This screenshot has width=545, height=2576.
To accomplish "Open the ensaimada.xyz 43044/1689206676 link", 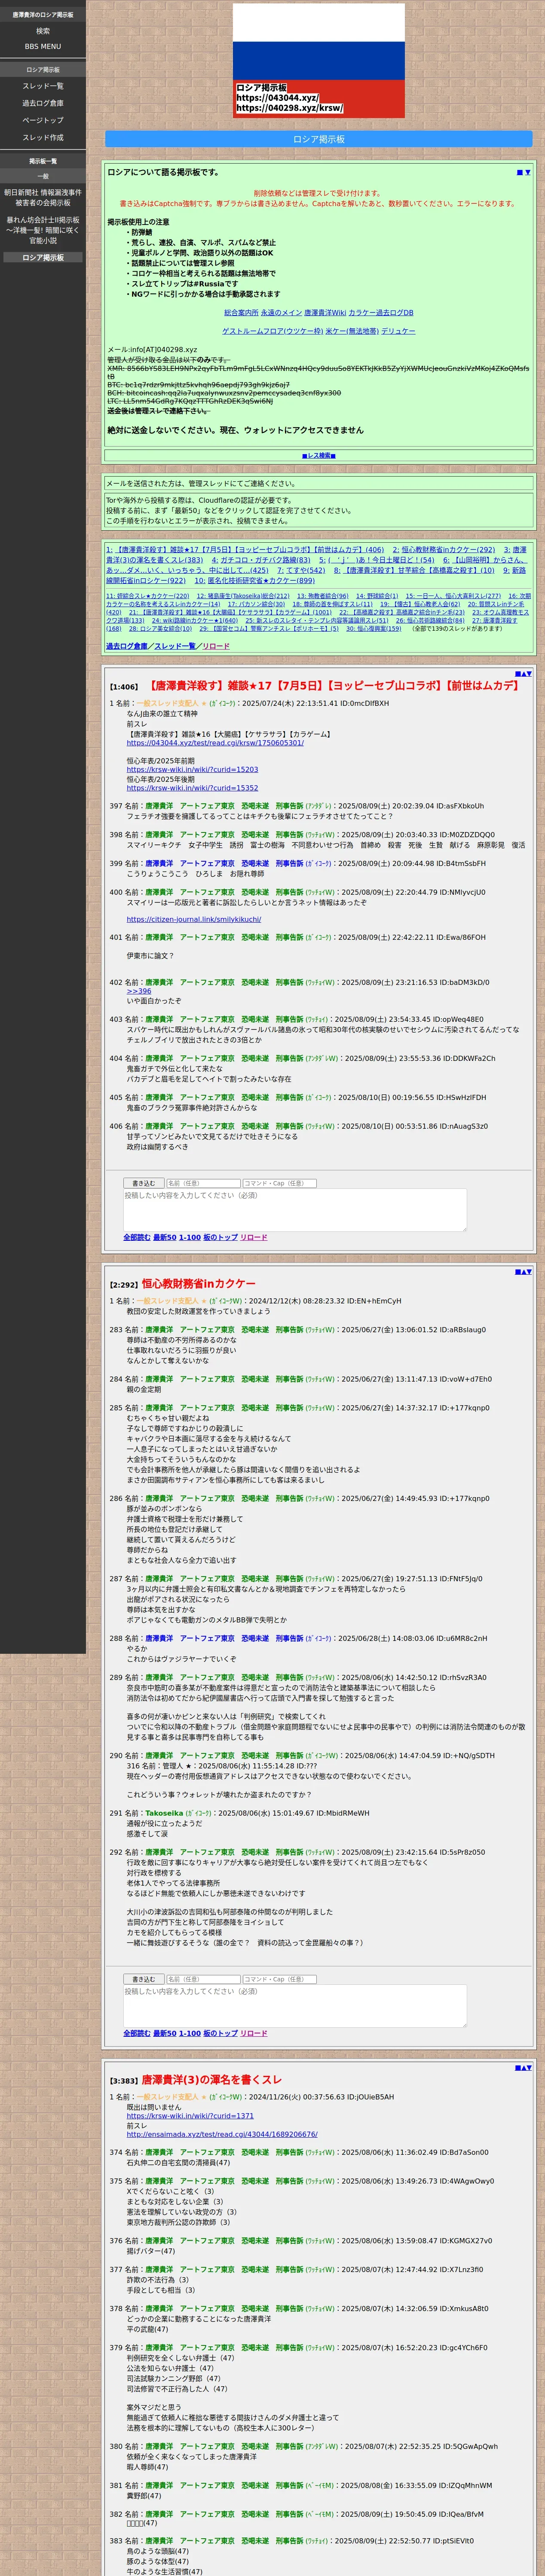I will click(222, 2134).
